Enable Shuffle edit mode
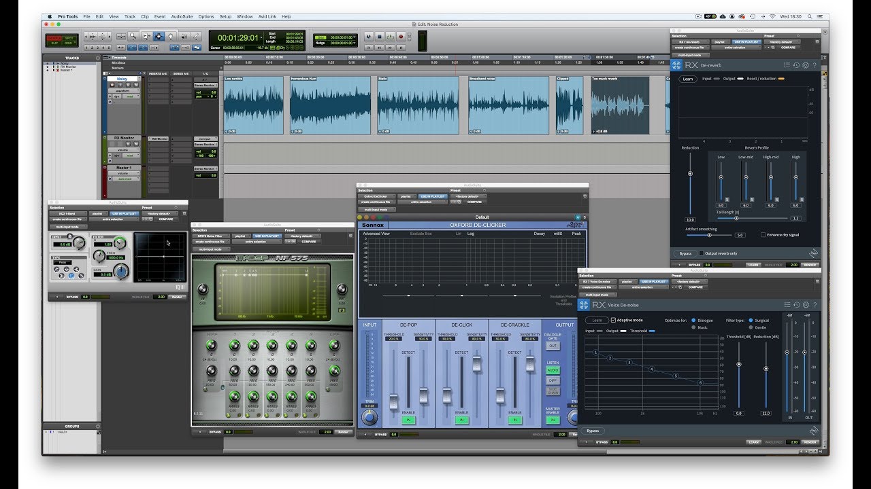This screenshot has height=489, width=871. [53, 38]
